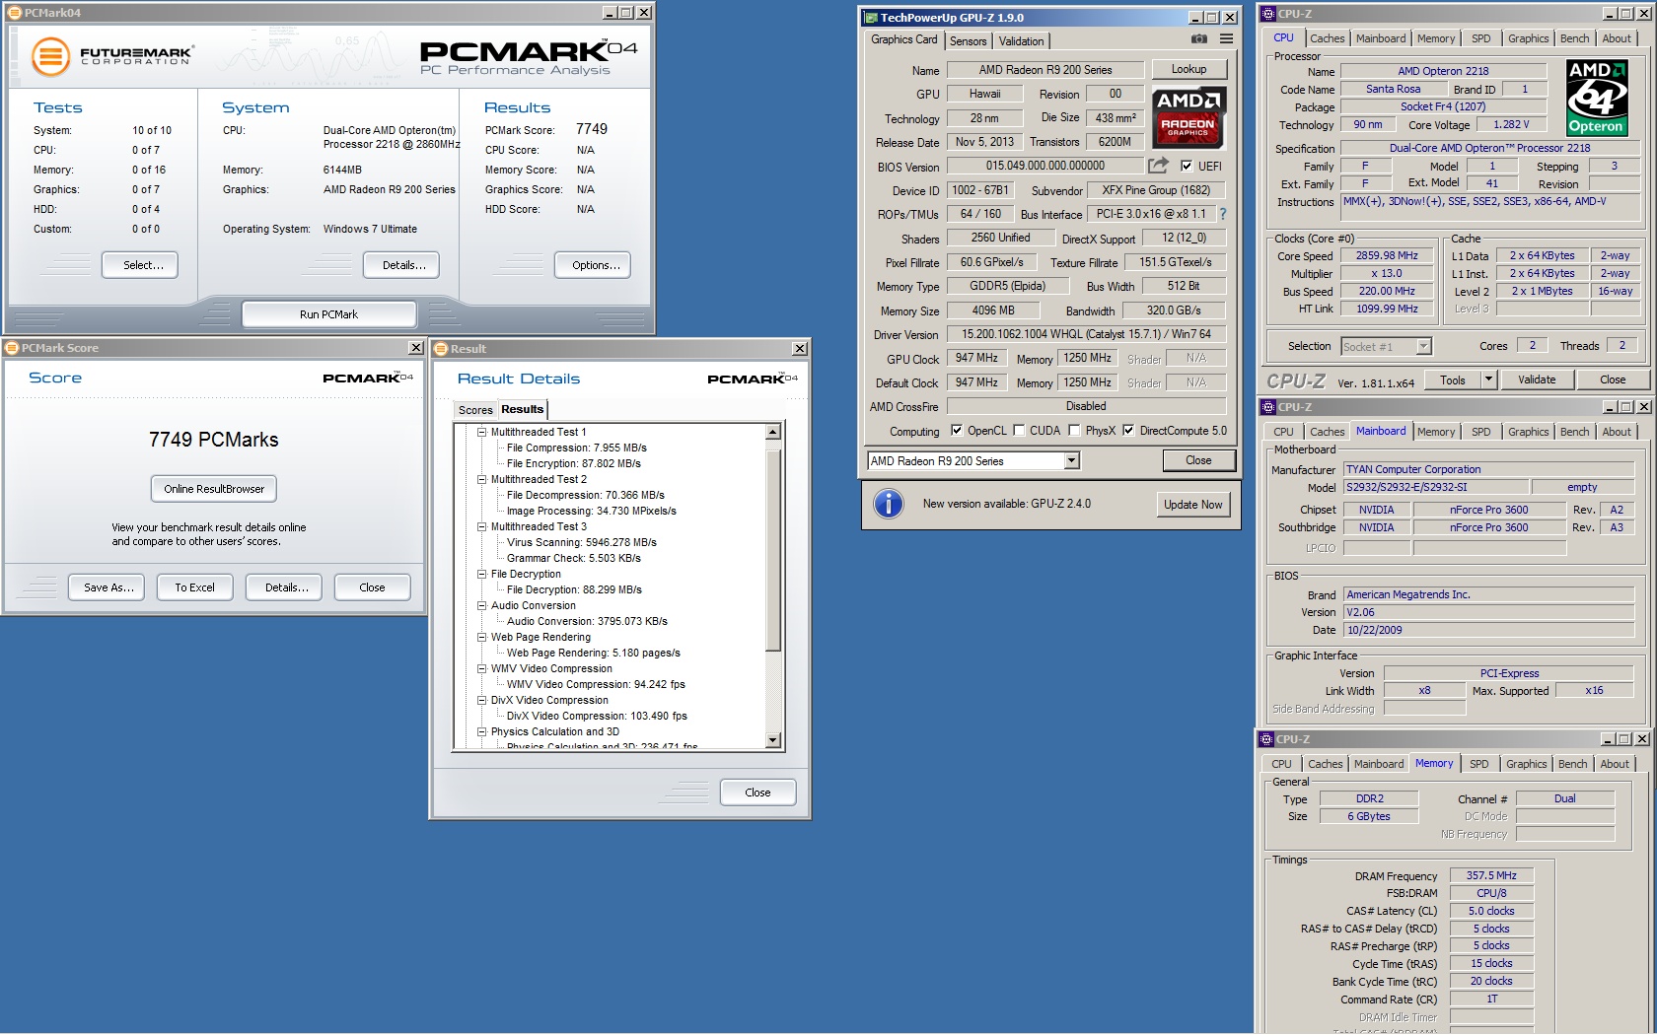
Task: Enable PhysX checkbox in GPU-Z
Action: pyautogui.click(x=1075, y=431)
